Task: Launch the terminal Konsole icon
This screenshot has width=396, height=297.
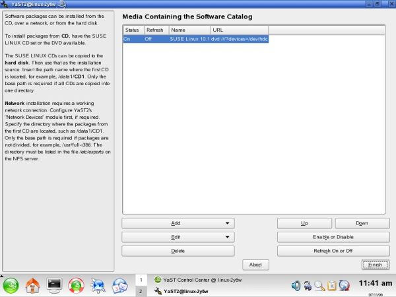Action: point(54,286)
